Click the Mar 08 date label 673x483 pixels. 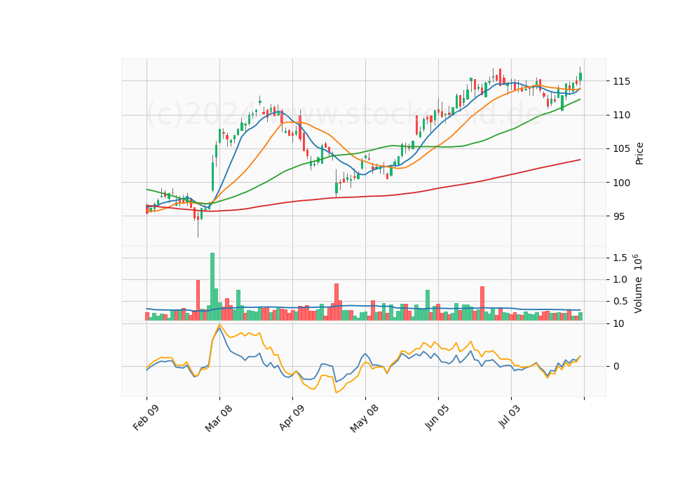tap(219, 417)
